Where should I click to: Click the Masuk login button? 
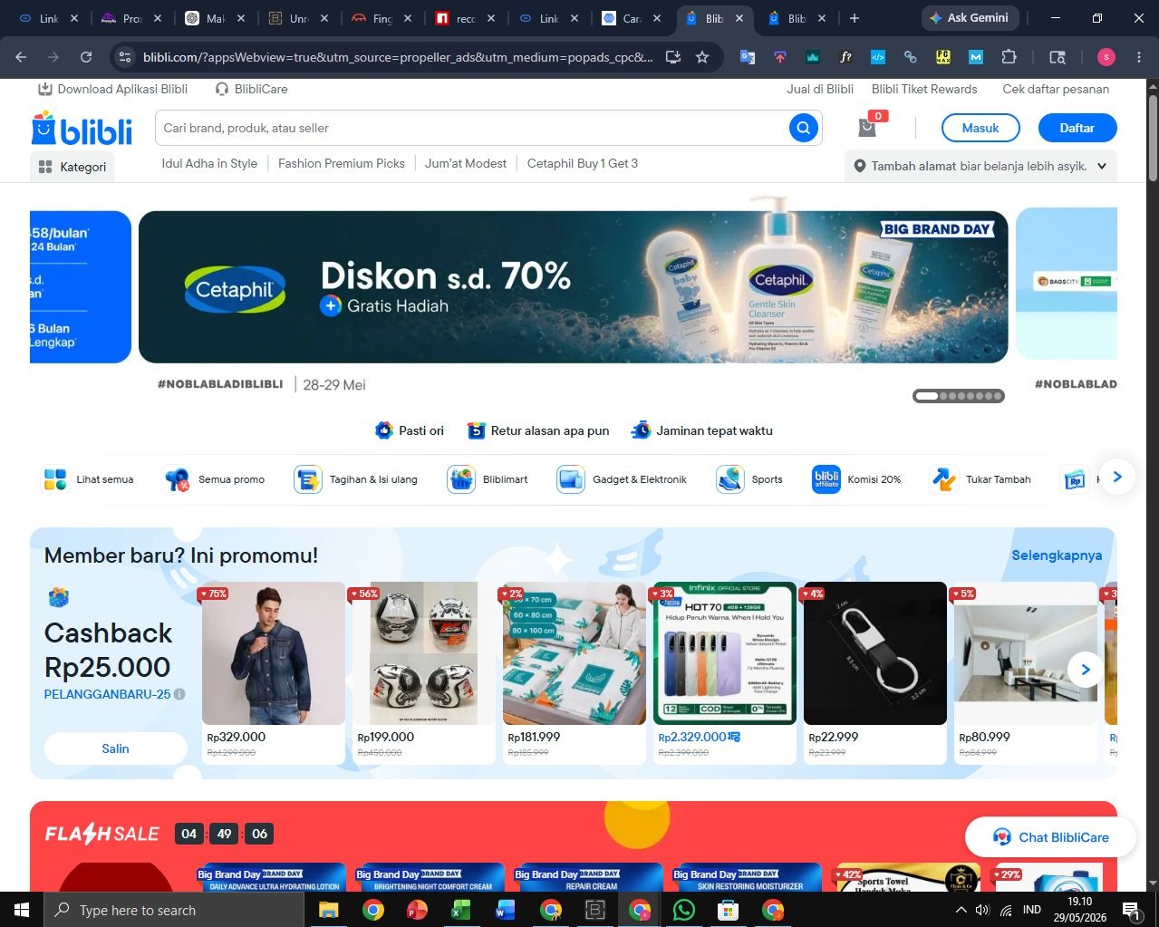[980, 128]
